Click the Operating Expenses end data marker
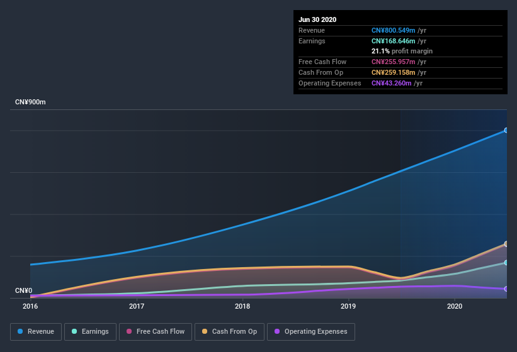Image resolution: width=517 pixels, height=352 pixels. click(506, 289)
